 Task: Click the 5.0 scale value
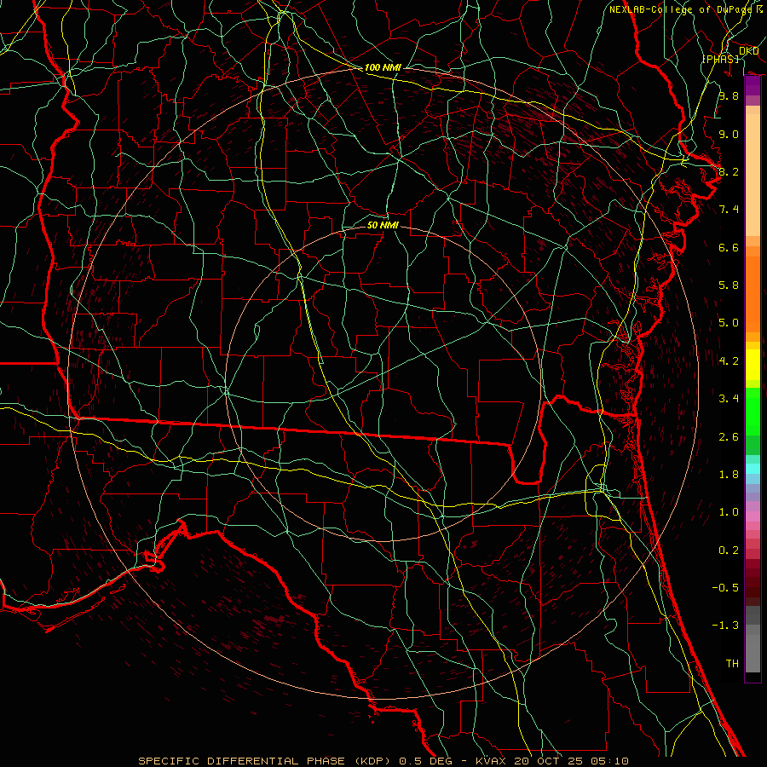(x=729, y=323)
